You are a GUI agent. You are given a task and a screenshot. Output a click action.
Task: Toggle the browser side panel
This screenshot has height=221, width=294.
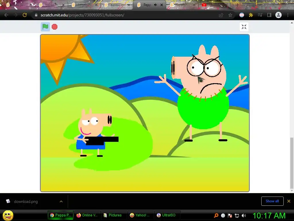point(269,15)
